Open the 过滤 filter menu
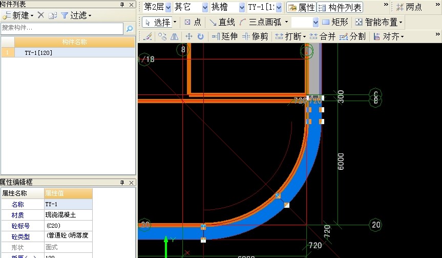The image size is (442, 258). tap(76, 15)
